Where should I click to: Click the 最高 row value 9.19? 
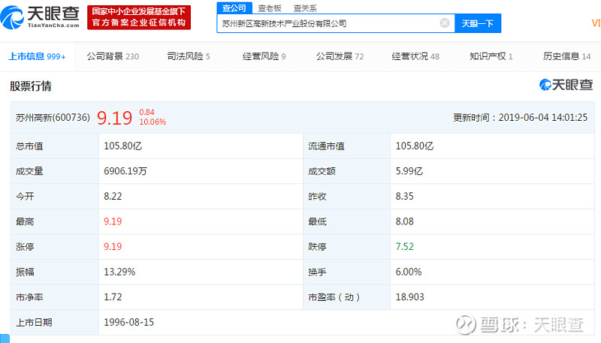(113, 221)
